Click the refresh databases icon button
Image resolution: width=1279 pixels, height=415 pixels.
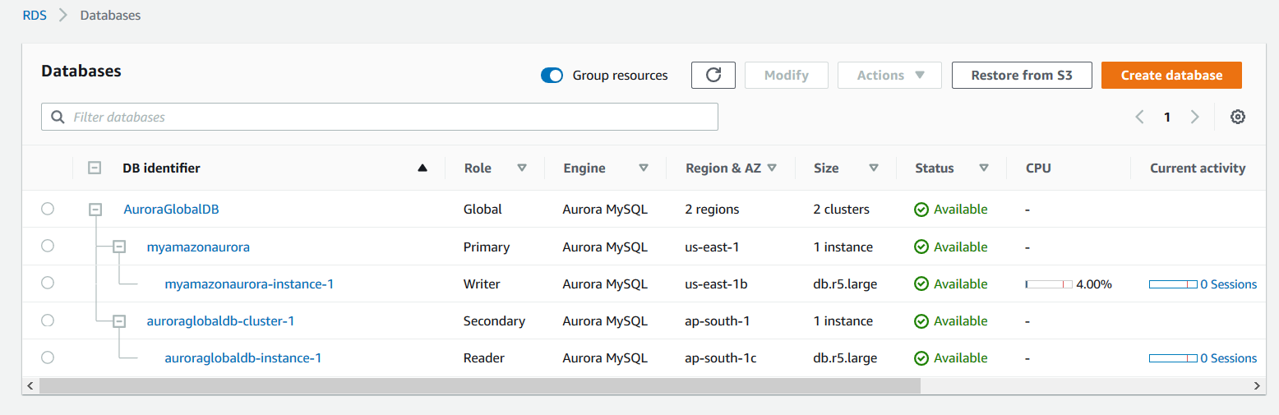tap(713, 75)
